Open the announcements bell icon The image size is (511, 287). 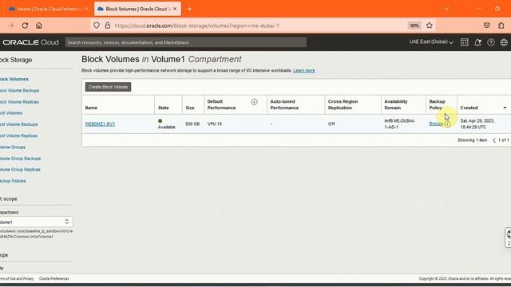477,42
